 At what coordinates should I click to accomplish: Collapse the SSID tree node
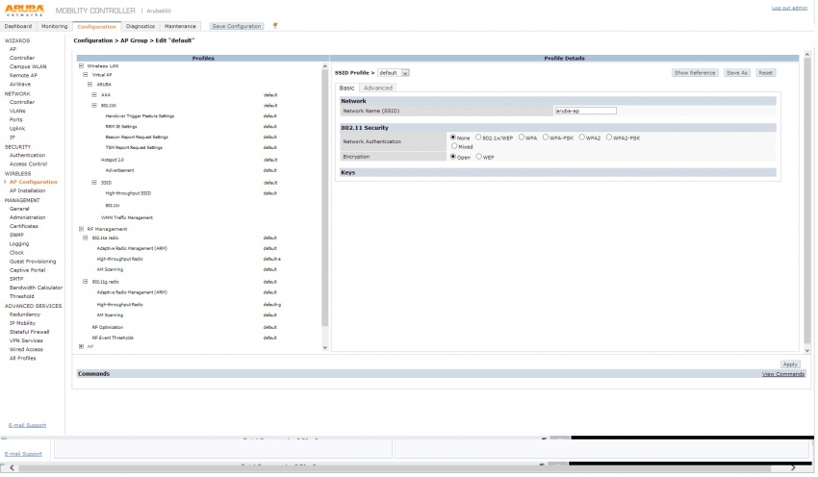[94, 183]
